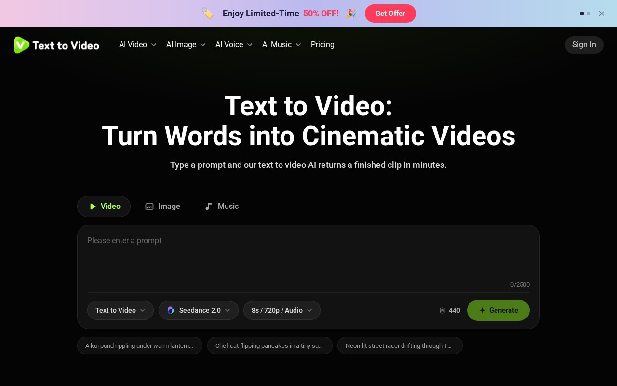Click the party popper emoji in banner
The image size is (617, 386).
pyautogui.click(x=351, y=14)
